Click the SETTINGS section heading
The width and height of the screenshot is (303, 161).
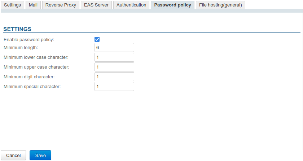[17, 29]
